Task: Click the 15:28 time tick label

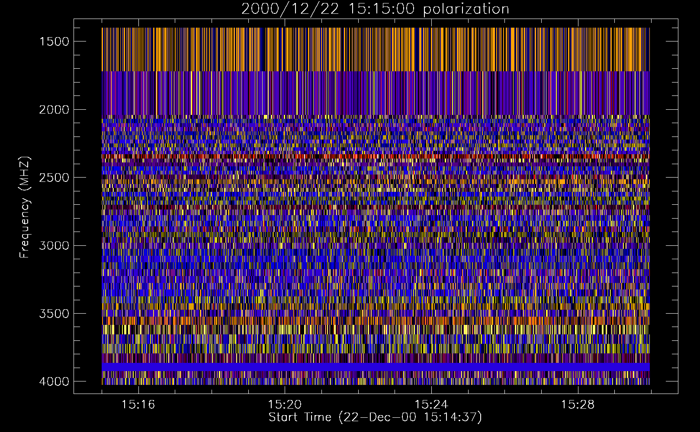Action: click(x=578, y=405)
